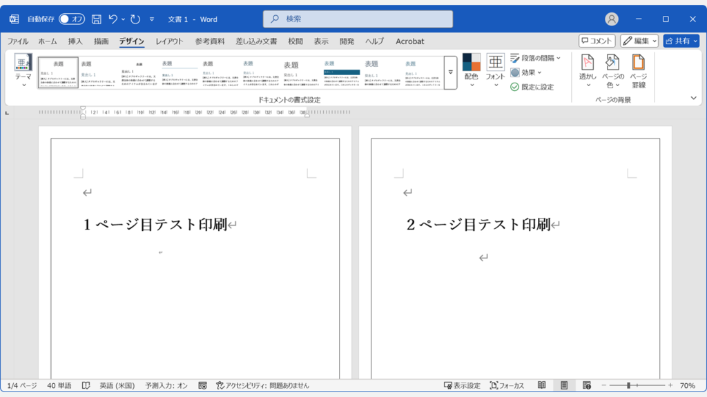Click the Word application icon
Viewport: 707px width, 397px height.
pos(14,19)
